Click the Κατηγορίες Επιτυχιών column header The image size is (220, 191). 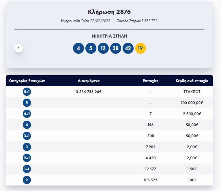tap(27, 81)
